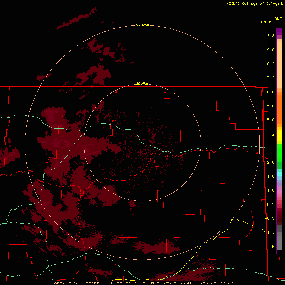Click the 4.2 value on the scale
This screenshot has width=285, height=285.
click(271, 134)
